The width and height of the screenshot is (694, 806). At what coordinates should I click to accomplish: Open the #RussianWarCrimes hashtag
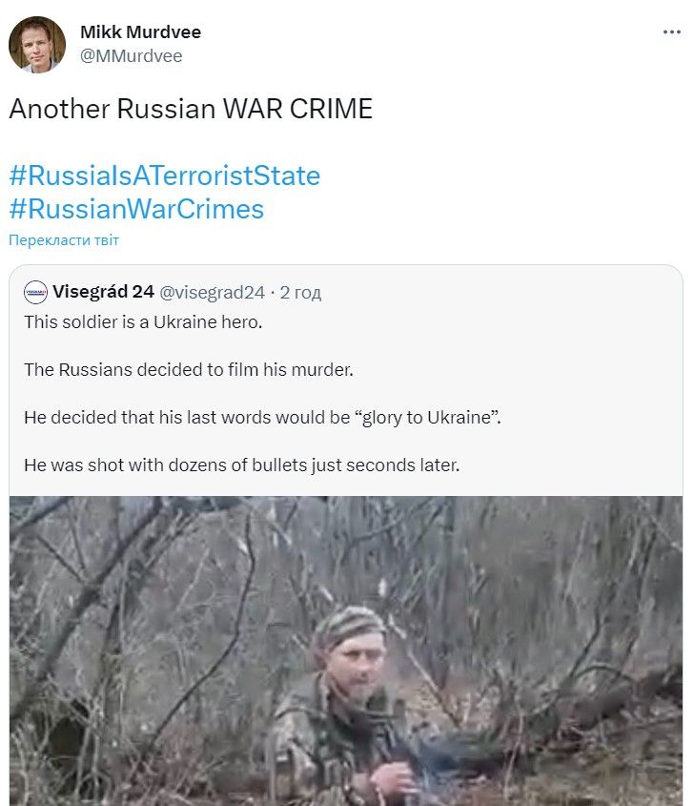[136, 208]
